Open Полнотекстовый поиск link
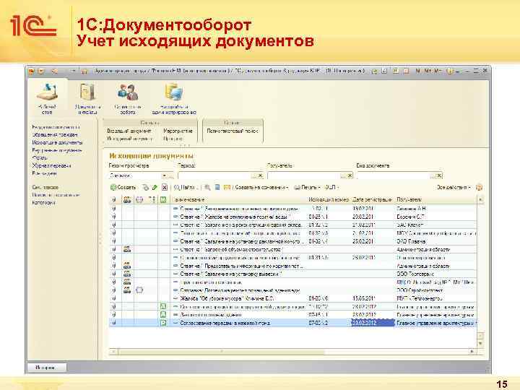Viewport: 520px width, 390px height. click(233, 131)
